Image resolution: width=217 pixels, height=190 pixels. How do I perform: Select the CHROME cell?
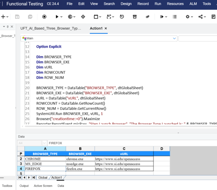(45, 159)
